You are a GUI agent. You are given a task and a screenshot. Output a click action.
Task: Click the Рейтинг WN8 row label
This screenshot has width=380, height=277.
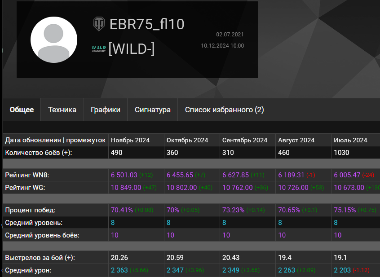pyautogui.click(x=27, y=175)
